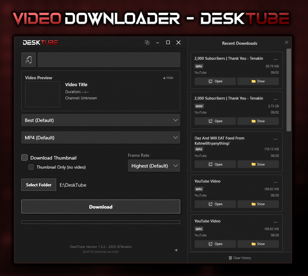Screen dimensions: 308x276
Task: Collapse the side panel with the arrow
Action: (176, 250)
